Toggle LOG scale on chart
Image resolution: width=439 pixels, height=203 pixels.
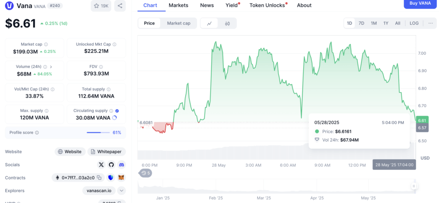[x=414, y=23]
